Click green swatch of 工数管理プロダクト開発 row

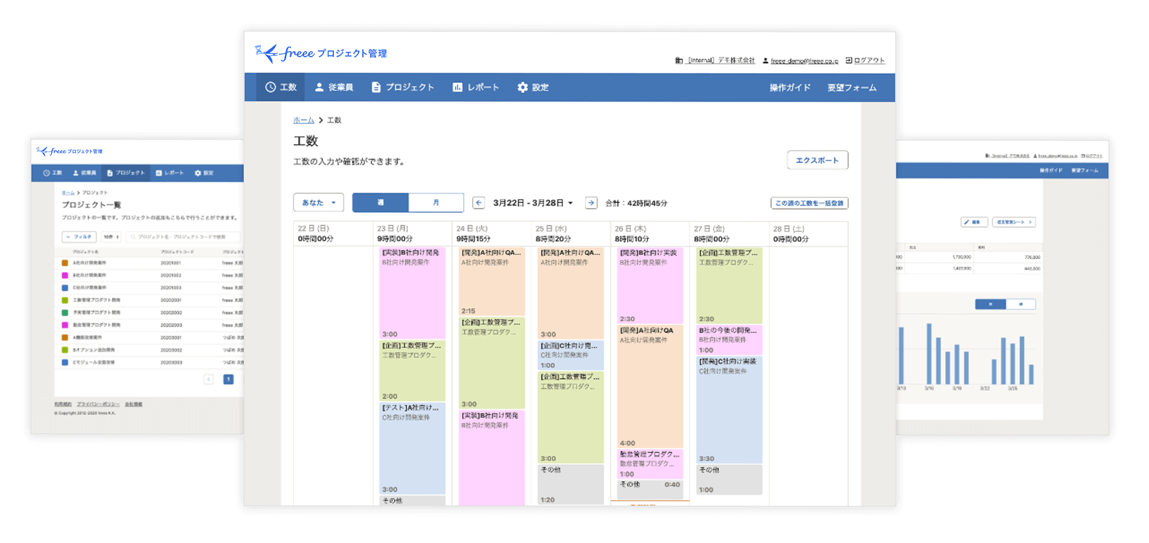65,300
